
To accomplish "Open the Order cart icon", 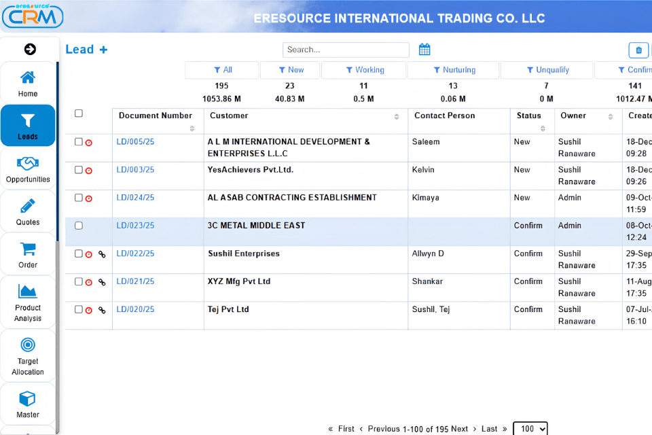I will pos(28,249).
